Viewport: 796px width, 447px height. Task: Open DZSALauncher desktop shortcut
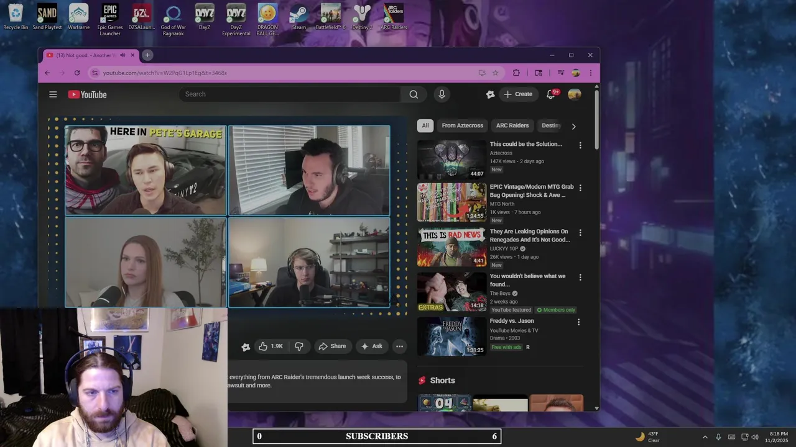click(x=142, y=17)
